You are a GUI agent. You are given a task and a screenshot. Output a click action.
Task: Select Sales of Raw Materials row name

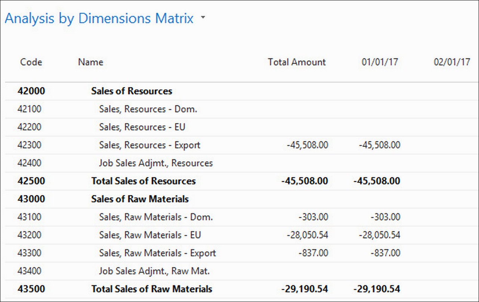point(140,199)
